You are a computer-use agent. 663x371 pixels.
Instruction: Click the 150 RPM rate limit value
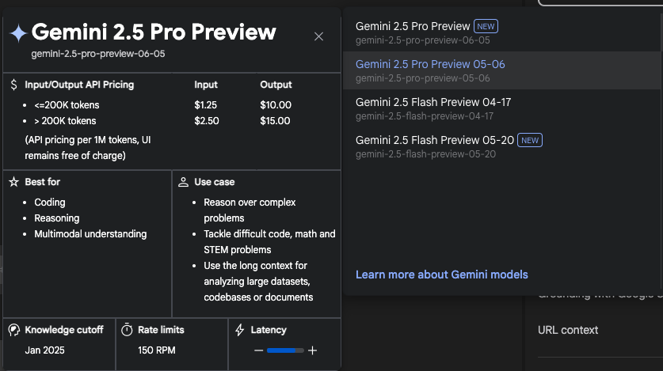[x=157, y=350]
